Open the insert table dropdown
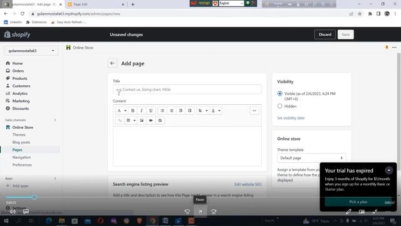 [131, 121]
